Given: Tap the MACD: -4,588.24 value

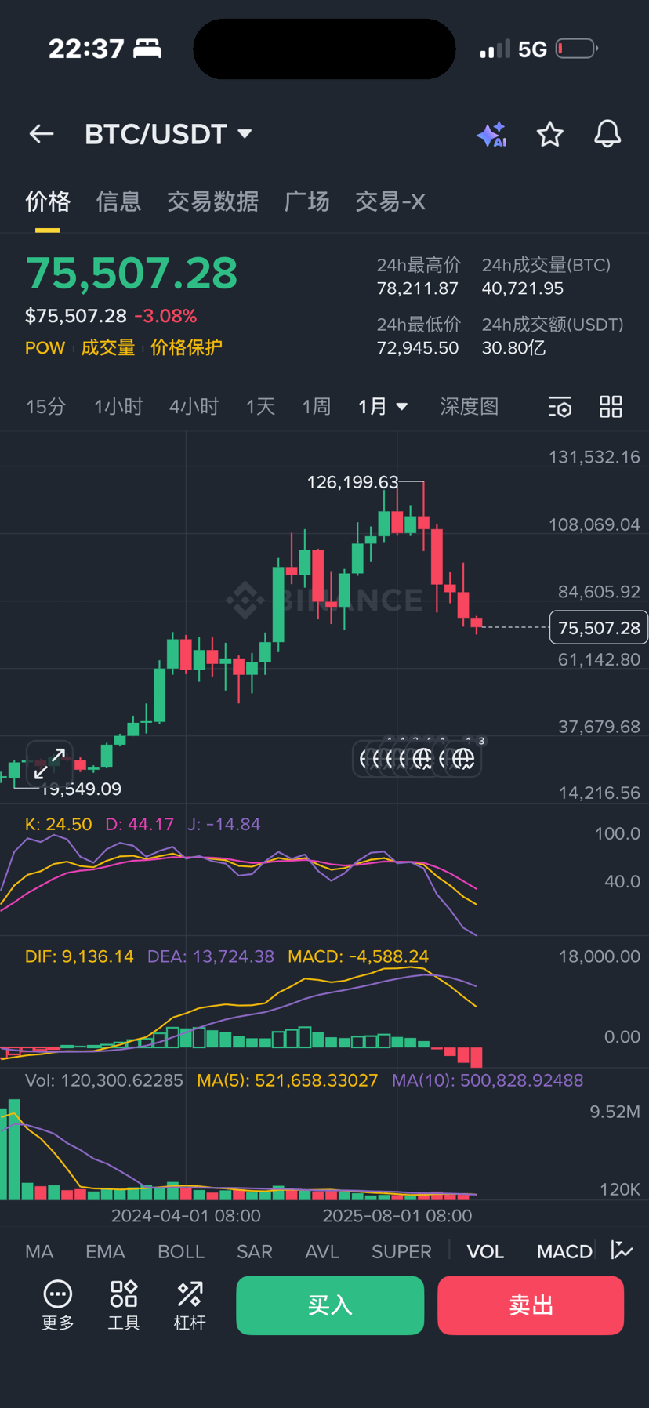Looking at the screenshot, I should pyautogui.click(x=358, y=957).
